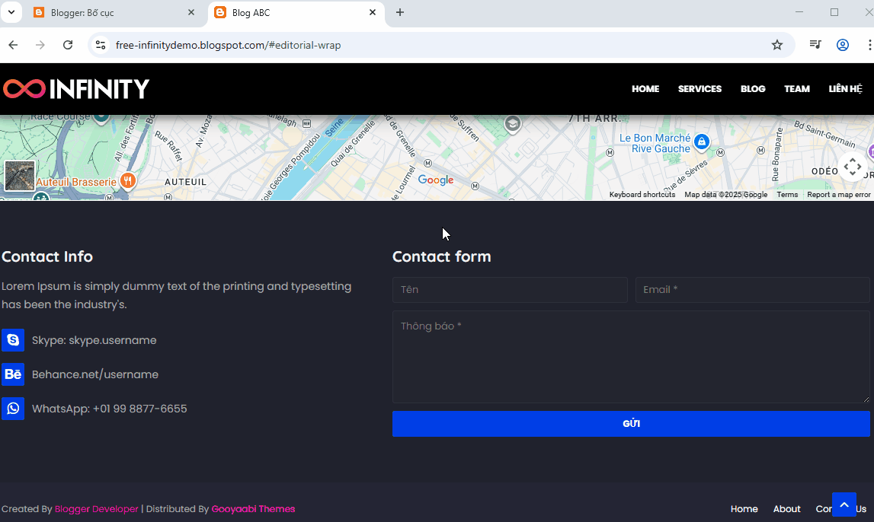Focus the Tên name input field
Viewport: 874px width, 522px height.
[x=510, y=290]
